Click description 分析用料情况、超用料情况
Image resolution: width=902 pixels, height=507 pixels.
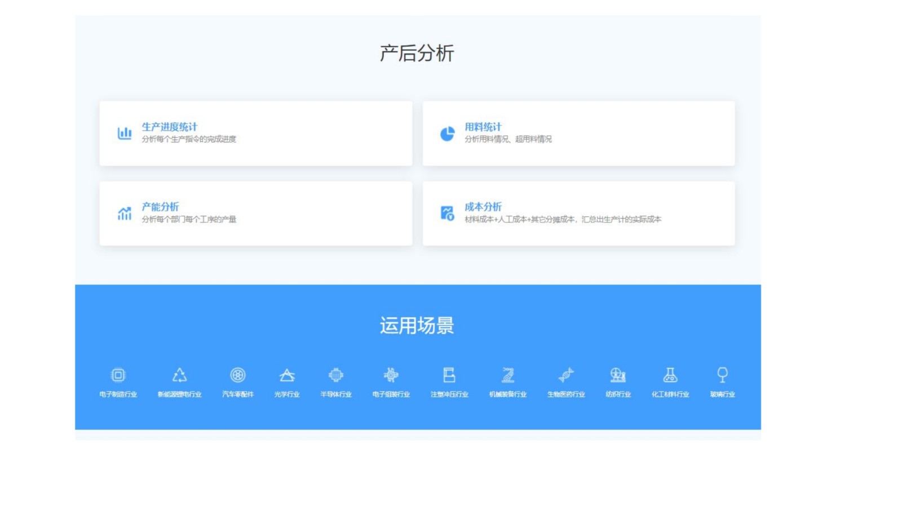(509, 139)
